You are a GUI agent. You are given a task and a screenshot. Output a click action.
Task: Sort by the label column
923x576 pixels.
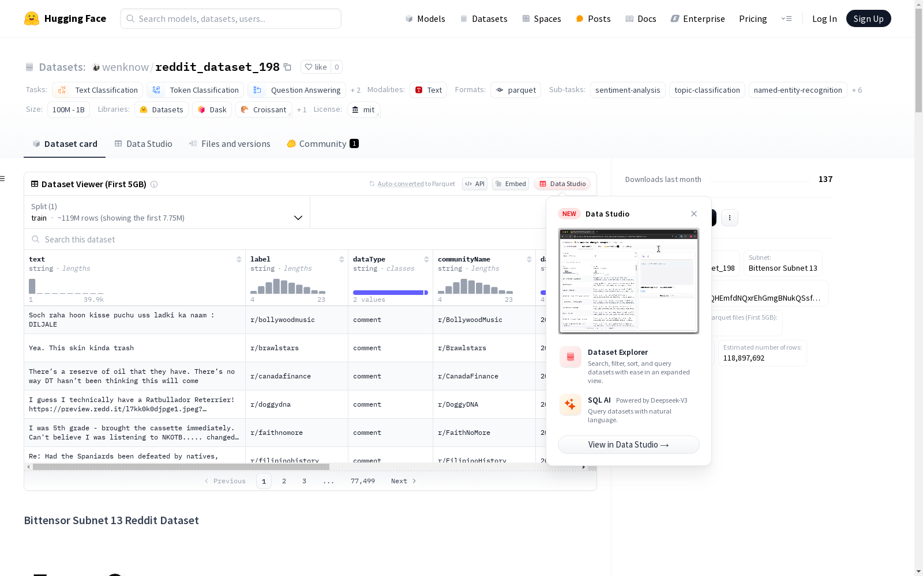[342, 259]
